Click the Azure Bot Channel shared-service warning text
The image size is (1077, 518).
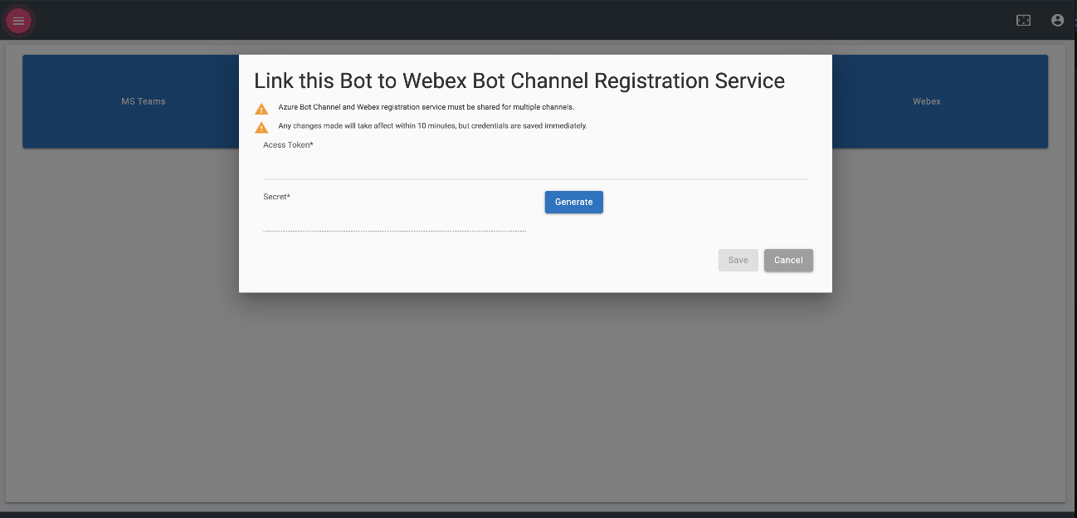click(426, 107)
